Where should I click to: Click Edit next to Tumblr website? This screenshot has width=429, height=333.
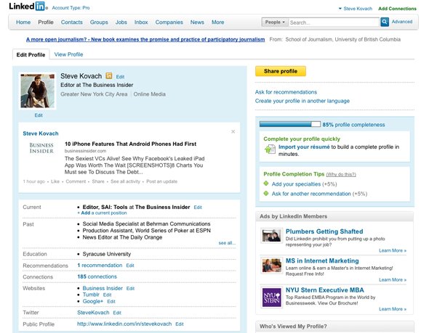pyautogui.click(x=108, y=295)
